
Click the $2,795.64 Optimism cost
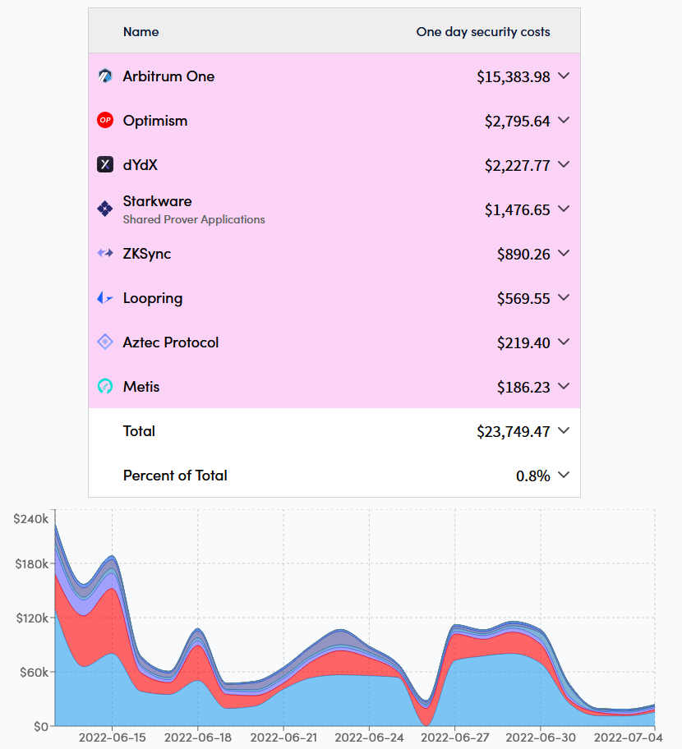(x=518, y=121)
